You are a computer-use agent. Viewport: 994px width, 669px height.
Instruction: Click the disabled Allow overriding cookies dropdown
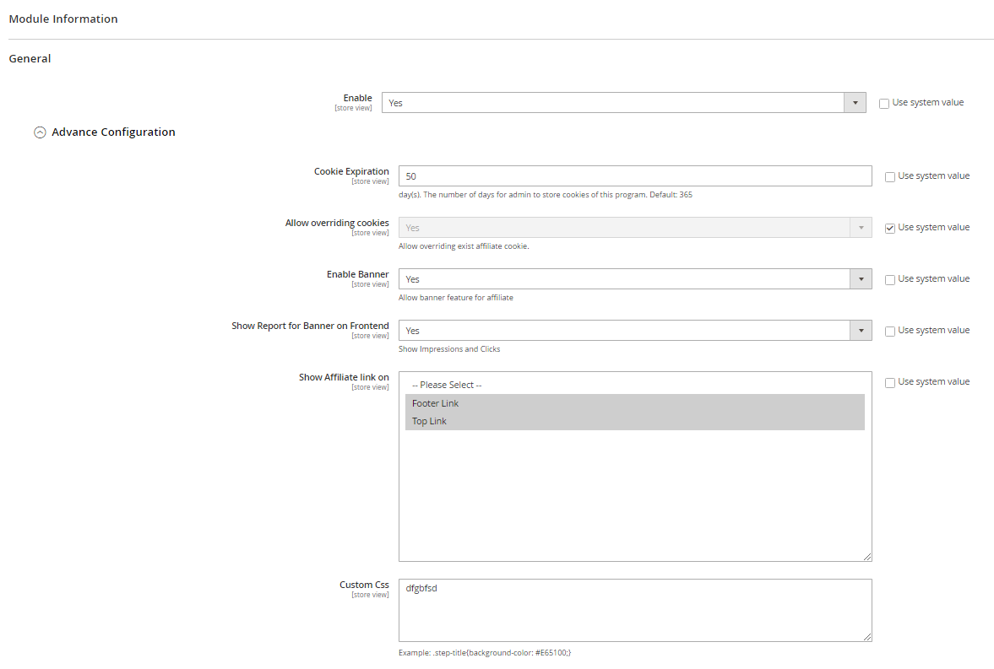634,228
